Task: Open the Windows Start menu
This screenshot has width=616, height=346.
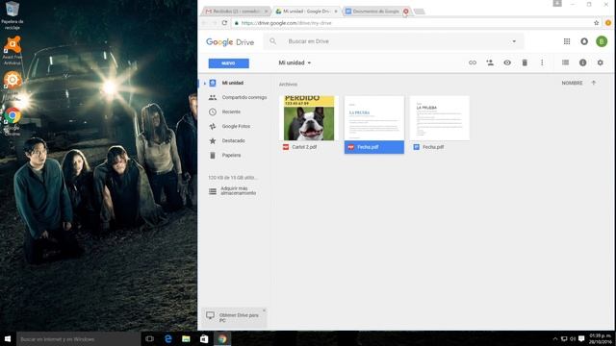Action: (x=8, y=338)
